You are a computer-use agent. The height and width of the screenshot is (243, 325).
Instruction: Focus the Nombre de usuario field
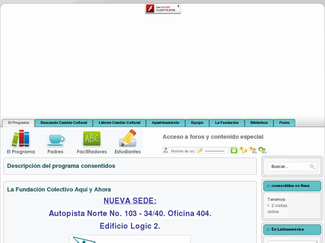click(179, 150)
